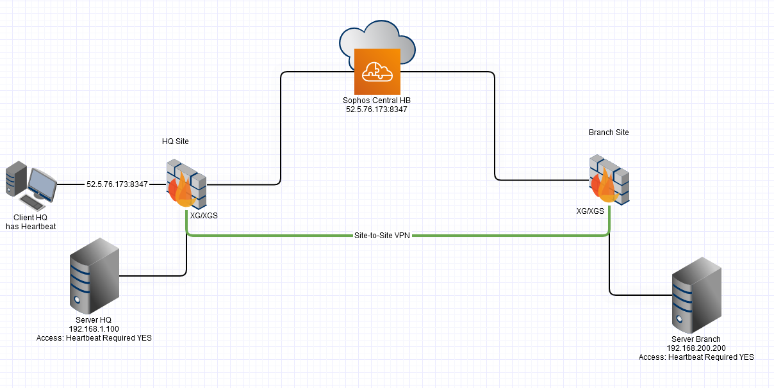Viewport: 774px width, 388px height.
Task: Select the 52.5.76.173:8347 address under Sophos Central HB
Action: pyautogui.click(x=377, y=109)
